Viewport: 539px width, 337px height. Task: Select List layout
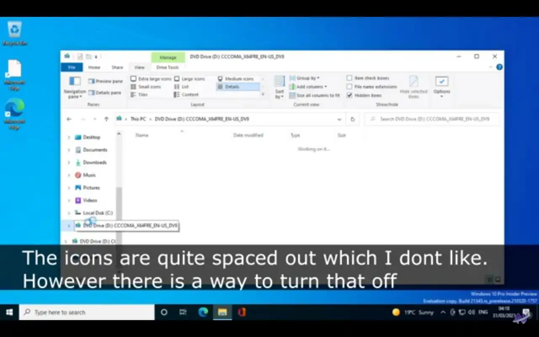pos(181,87)
